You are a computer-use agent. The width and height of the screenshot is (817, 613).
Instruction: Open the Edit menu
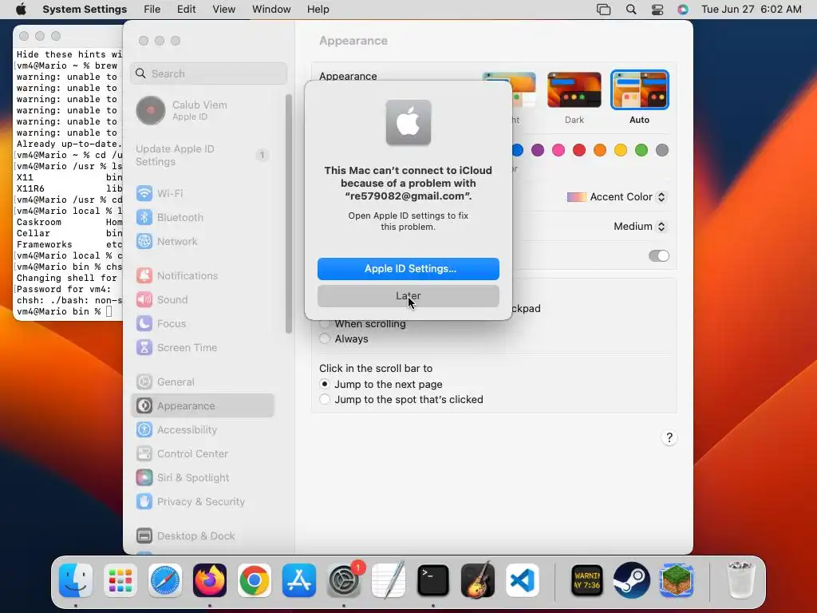pos(186,10)
